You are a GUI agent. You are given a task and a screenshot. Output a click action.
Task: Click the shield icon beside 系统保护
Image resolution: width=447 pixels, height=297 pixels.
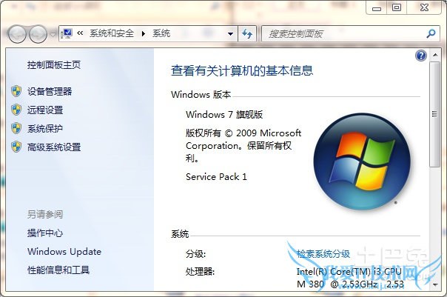click(x=16, y=128)
